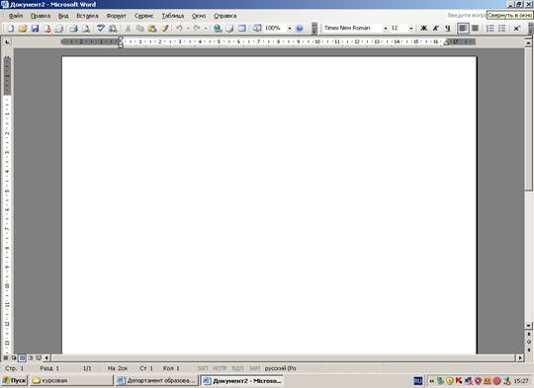
Task: Click vertical scrollbar down arrow
Action: coord(528,326)
